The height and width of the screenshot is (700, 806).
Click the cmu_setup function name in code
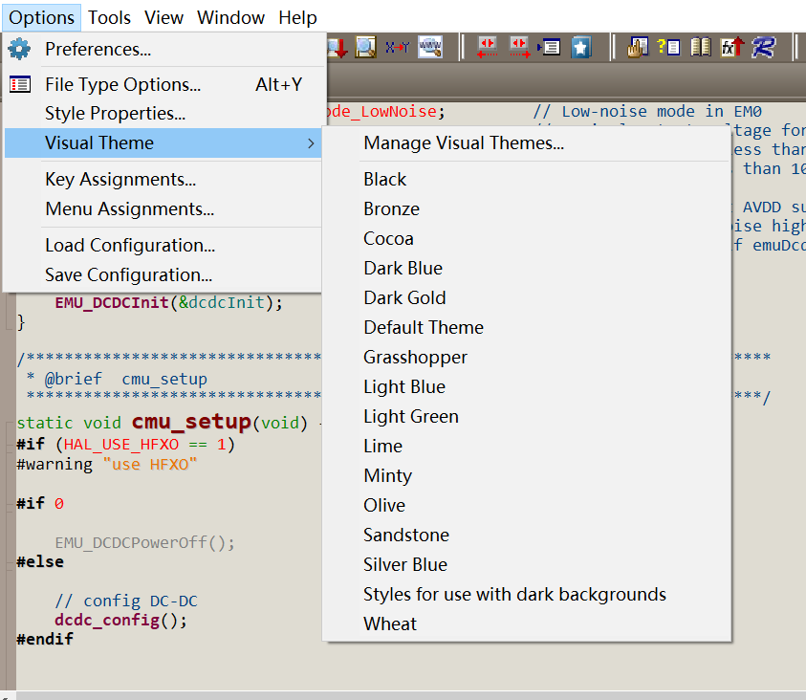[191, 422]
